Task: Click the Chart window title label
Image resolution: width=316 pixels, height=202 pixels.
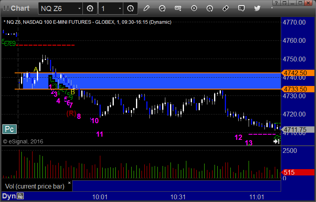Action: click(x=20, y=8)
